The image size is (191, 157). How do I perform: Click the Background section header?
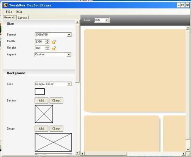click(x=39, y=73)
